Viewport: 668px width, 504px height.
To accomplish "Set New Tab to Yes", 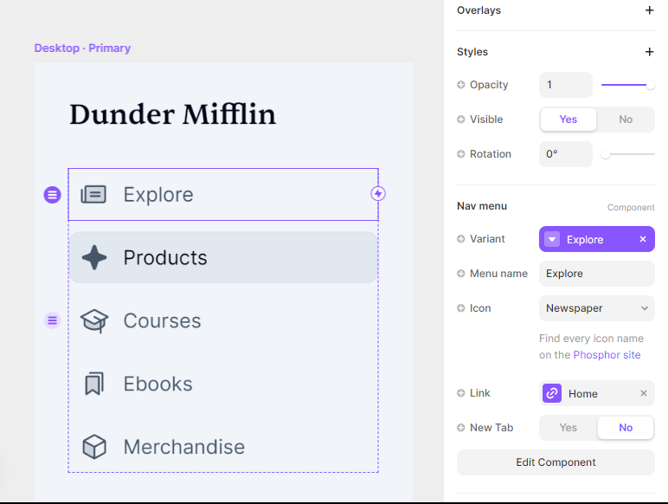I will point(568,428).
